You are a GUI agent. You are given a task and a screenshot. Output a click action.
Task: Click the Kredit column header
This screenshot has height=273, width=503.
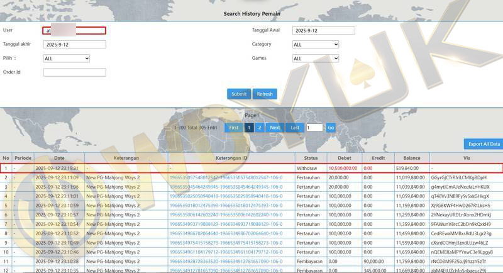[x=378, y=158]
